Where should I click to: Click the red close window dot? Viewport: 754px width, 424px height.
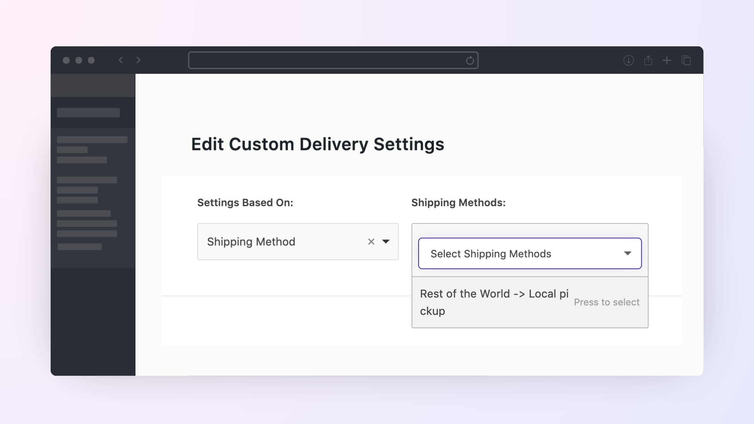pos(66,60)
